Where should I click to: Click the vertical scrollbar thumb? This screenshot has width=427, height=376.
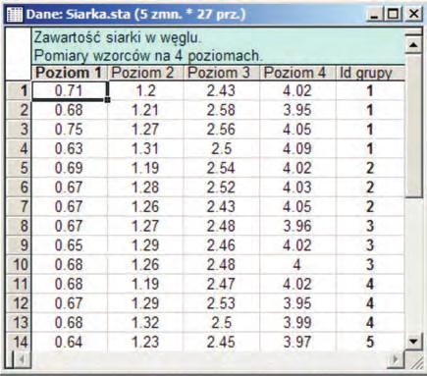coord(413,126)
